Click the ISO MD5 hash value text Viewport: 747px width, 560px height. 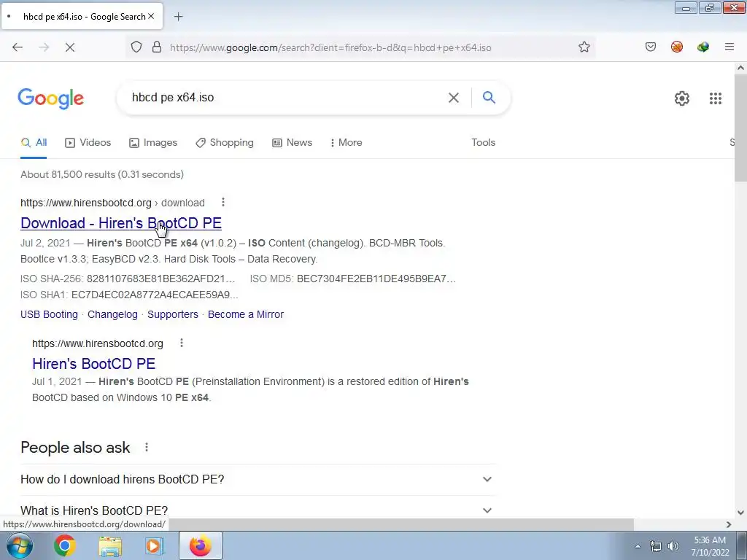tap(376, 279)
